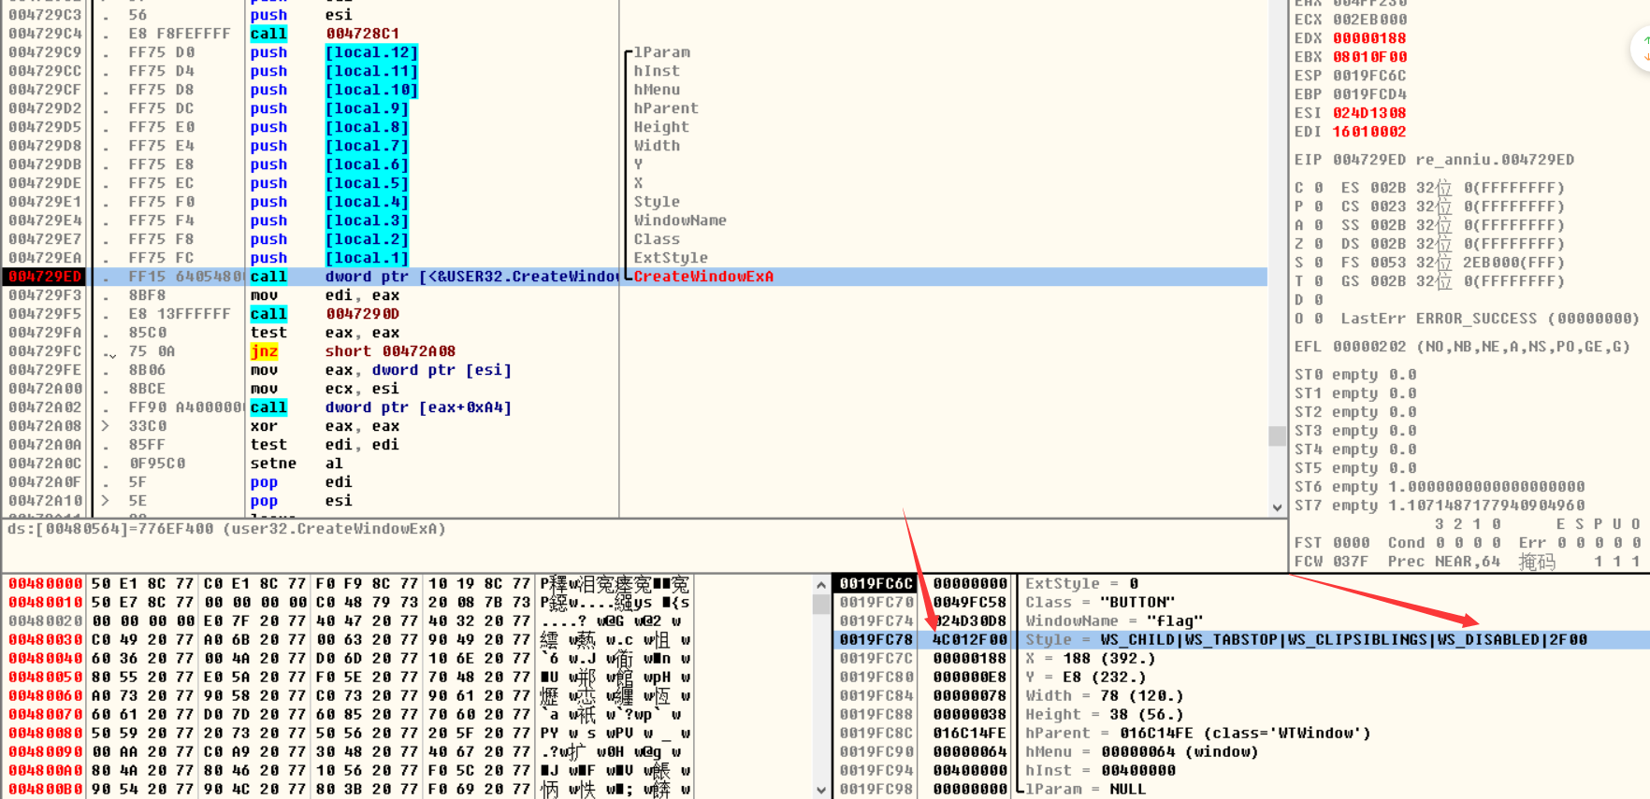Click the hInst = 00400000 stack comment
This screenshot has height=799, width=1650.
point(1100,771)
